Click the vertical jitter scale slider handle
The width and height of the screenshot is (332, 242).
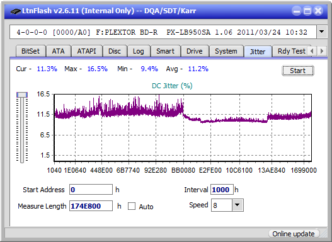(22, 95)
